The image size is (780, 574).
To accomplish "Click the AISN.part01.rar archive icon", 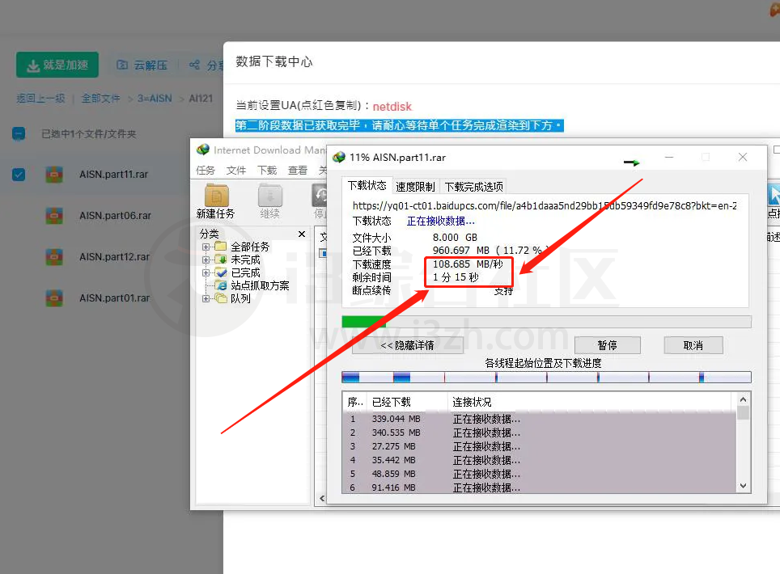I will point(53,298).
